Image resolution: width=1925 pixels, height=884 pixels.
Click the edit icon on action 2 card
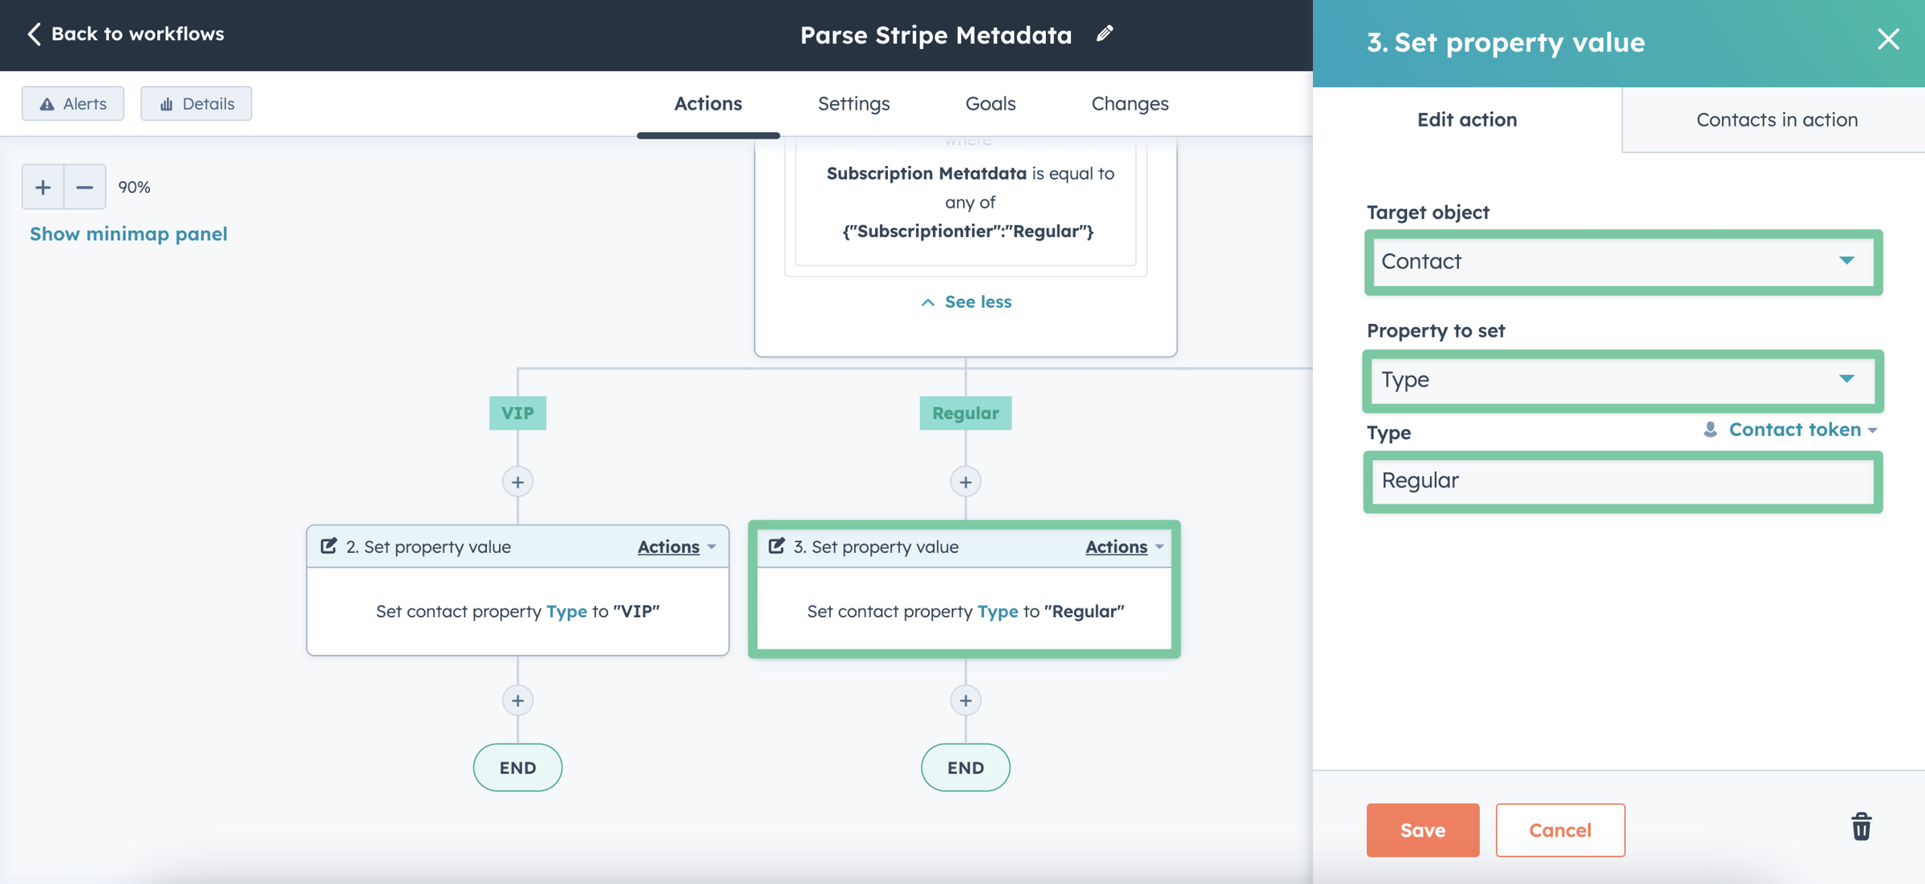point(329,546)
